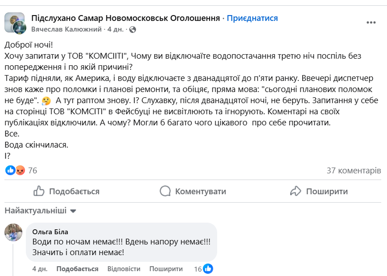The height and width of the screenshot is (276, 387).
Task: Click Подобається under Ольга Біла's comment
Action: click(x=77, y=269)
